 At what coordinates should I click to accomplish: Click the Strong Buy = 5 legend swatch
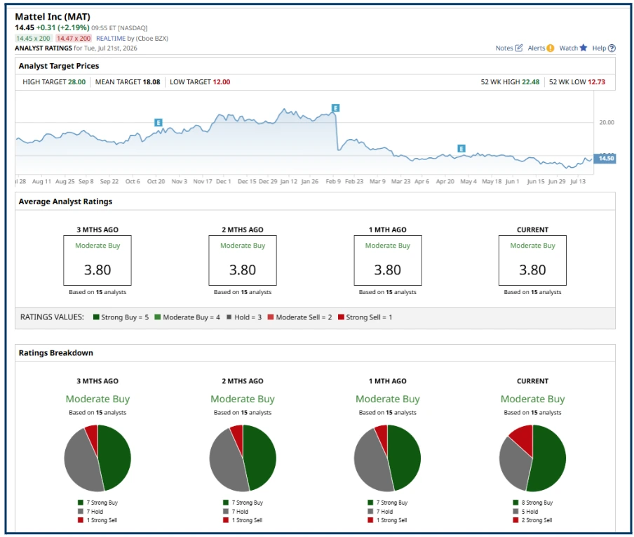pyautogui.click(x=96, y=317)
